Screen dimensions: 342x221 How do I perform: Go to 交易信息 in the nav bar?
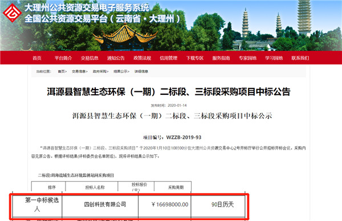(89, 58)
